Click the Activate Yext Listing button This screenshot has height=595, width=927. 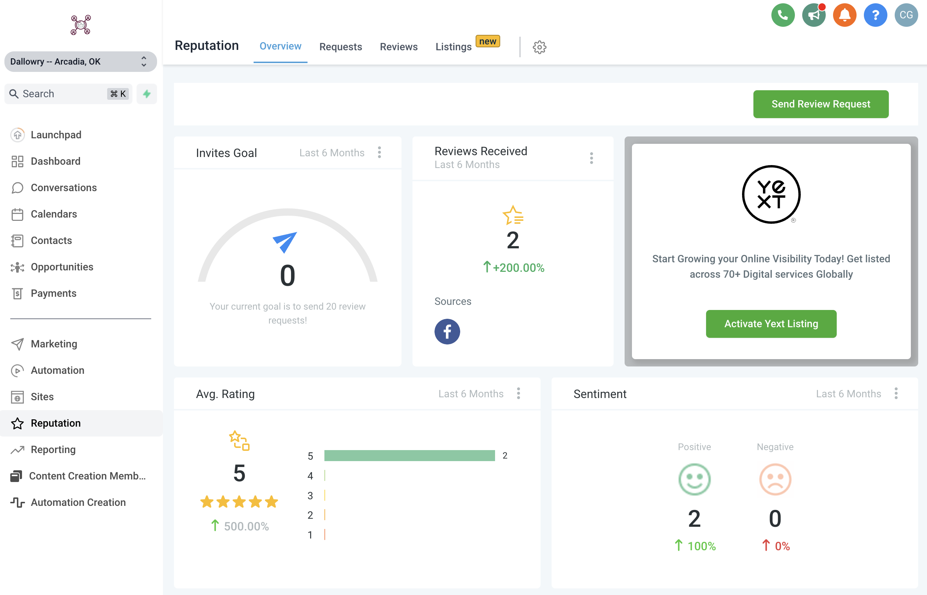click(771, 324)
